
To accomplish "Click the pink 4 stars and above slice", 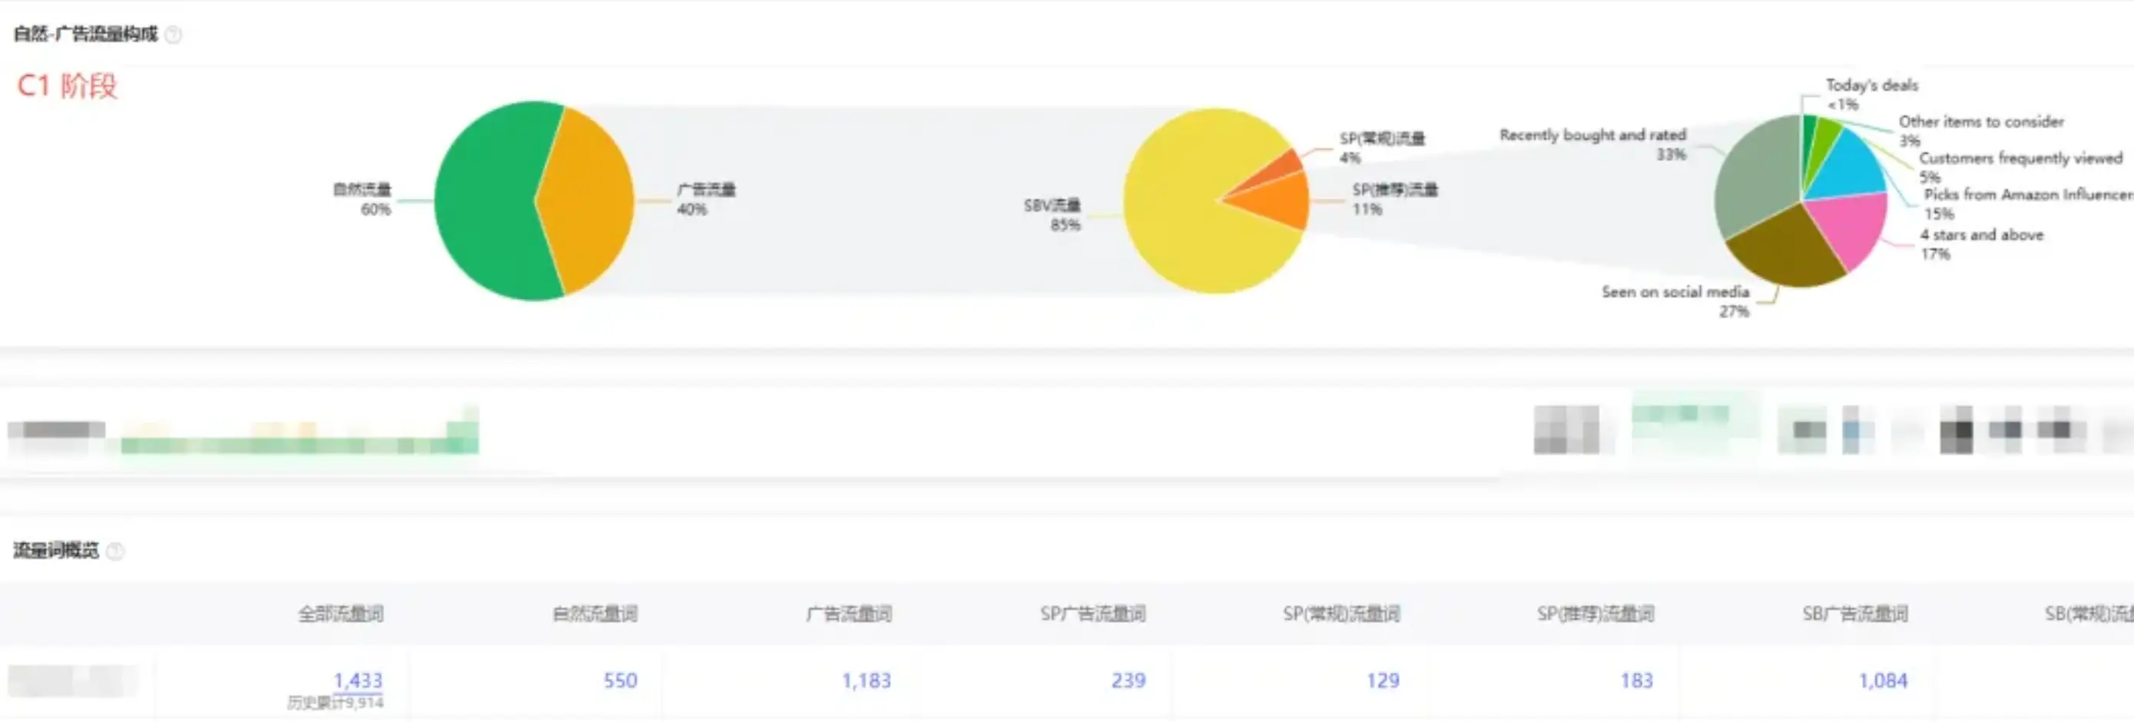I will 1854,227.
